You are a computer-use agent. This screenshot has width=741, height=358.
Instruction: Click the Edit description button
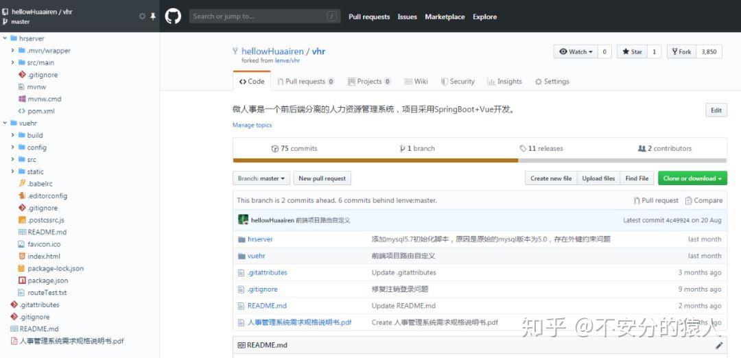[716, 110]
